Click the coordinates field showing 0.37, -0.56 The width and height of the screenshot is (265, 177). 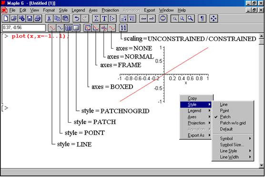point(24,28)
